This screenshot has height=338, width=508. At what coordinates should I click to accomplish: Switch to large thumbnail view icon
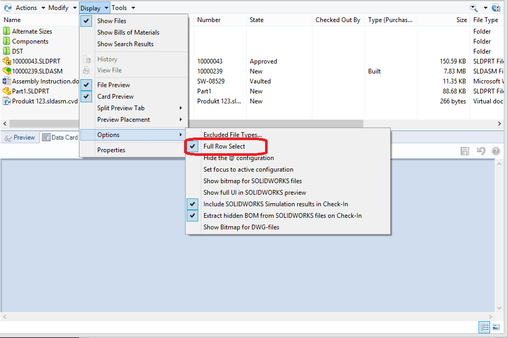(x=496, y=327)
